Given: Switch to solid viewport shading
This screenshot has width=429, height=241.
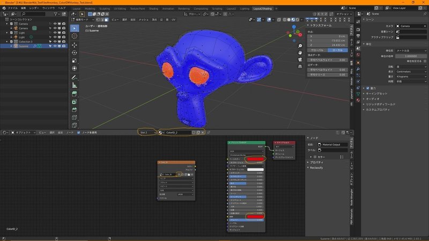Looking at the screenshot, I should 289,20.
